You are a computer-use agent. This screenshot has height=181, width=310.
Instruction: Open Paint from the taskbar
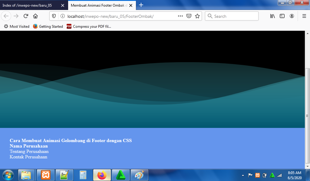[140, 175]
